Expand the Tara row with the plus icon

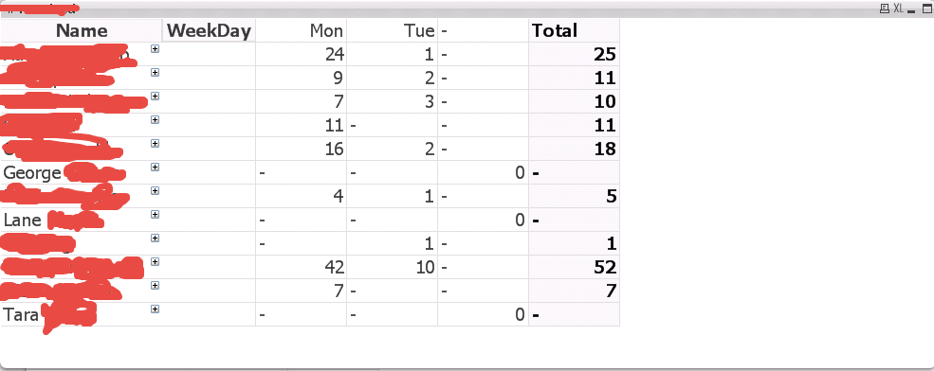tap(155, 309)
